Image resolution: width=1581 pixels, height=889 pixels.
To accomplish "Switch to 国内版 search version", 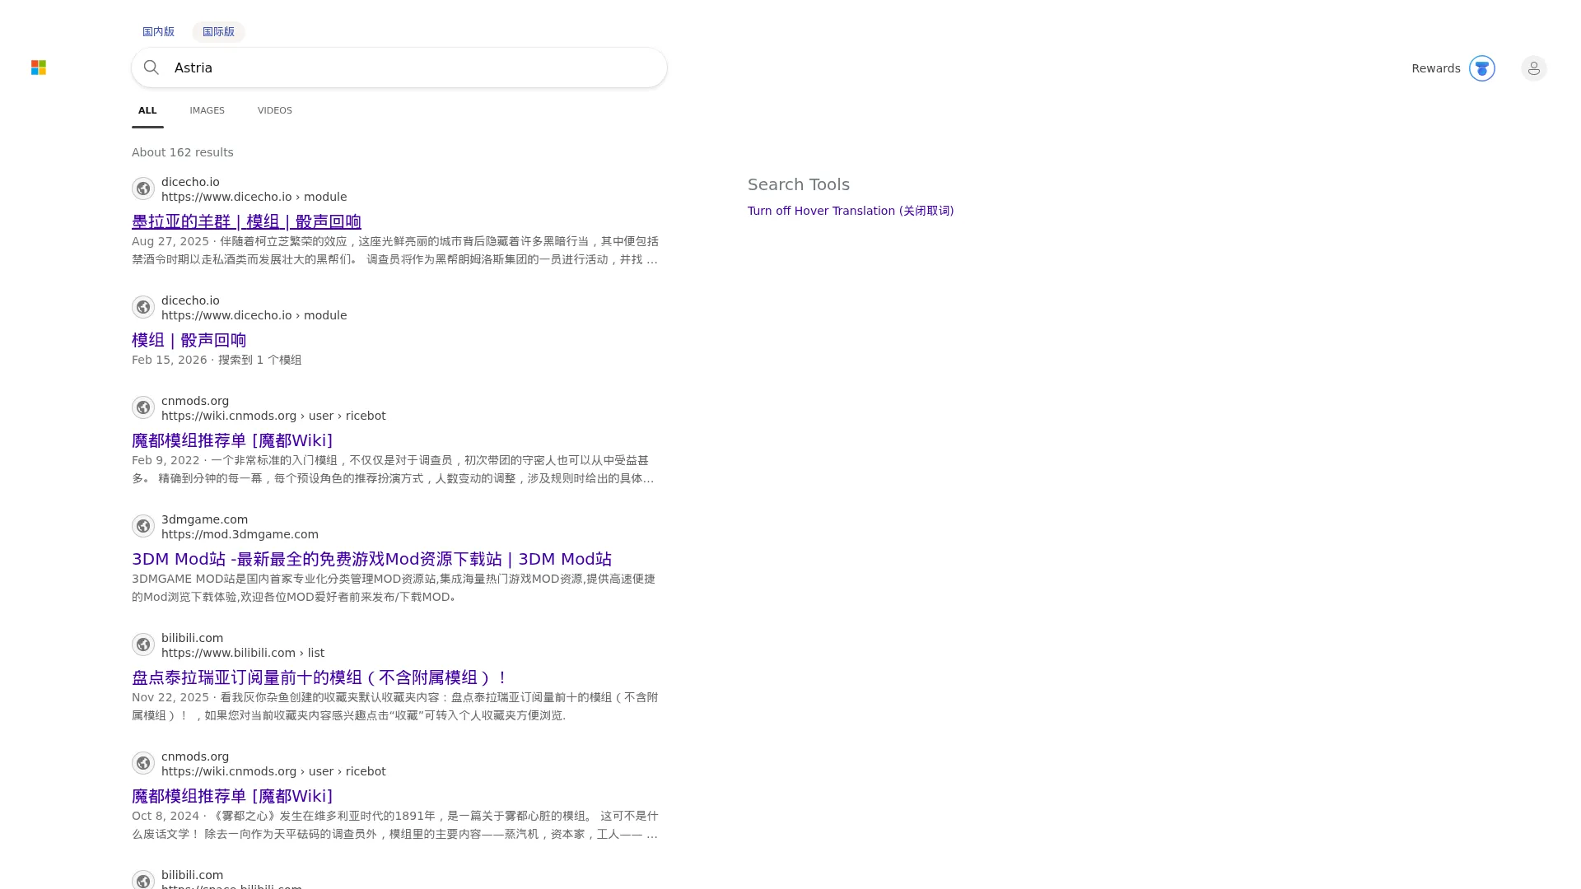I will [158, 31].
